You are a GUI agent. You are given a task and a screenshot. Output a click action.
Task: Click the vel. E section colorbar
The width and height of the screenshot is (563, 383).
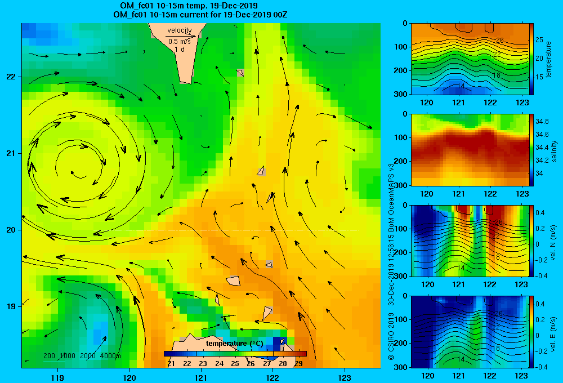pyautogui.click(x=531, y=332)
